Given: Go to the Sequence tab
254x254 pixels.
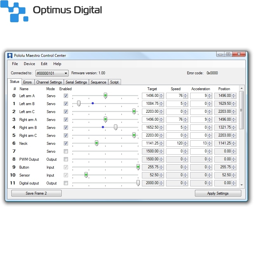Looking at the screenshot, I should (98, 82).
